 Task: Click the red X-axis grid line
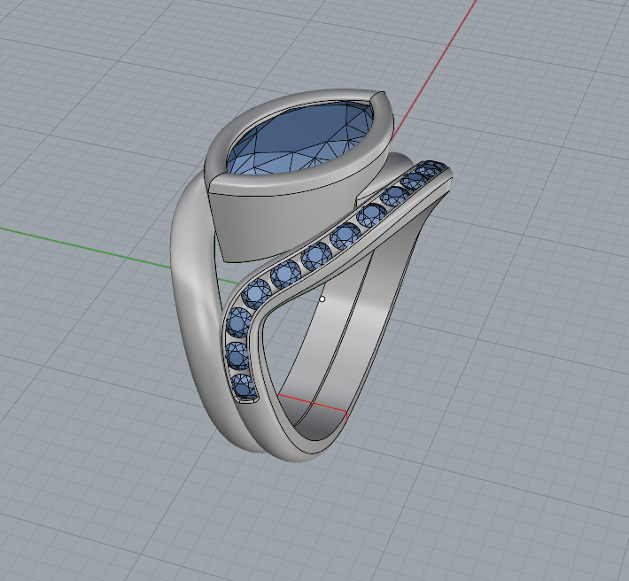(434, 70)
